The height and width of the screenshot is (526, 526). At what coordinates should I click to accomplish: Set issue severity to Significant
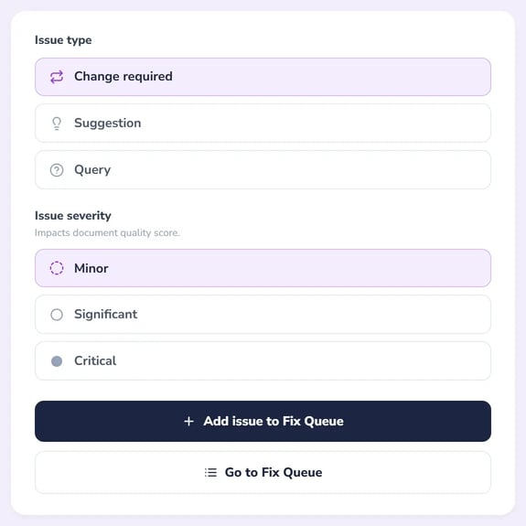[x=263, y=315]
